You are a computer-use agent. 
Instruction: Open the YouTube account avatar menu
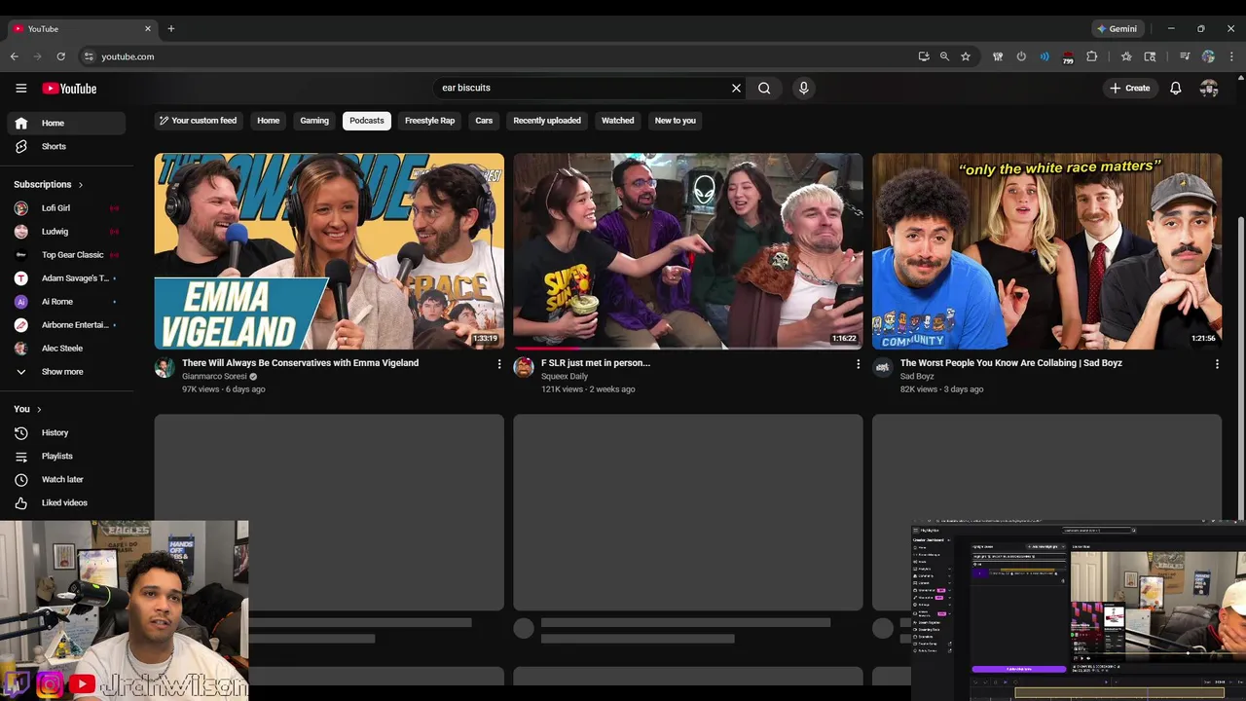click(x=1209, y=88)
